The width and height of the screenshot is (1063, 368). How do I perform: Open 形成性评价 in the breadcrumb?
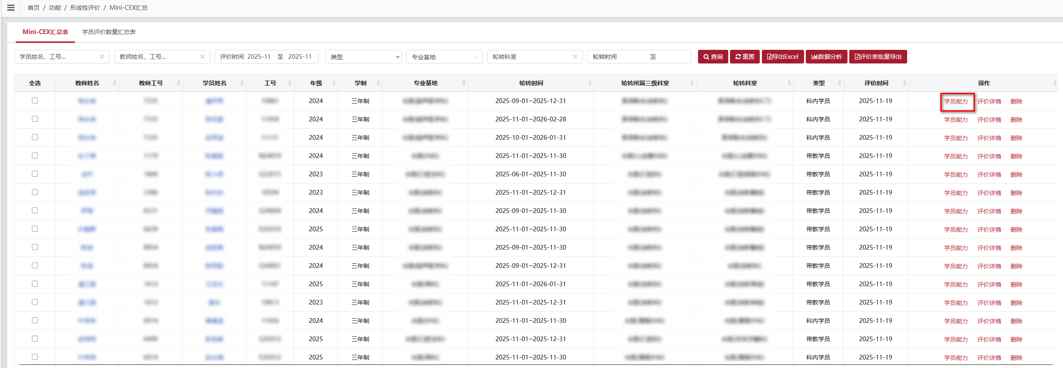tap(85, 8)
